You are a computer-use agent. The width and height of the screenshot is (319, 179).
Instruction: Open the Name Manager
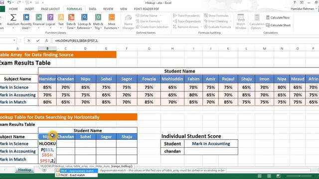pos(128,22)
